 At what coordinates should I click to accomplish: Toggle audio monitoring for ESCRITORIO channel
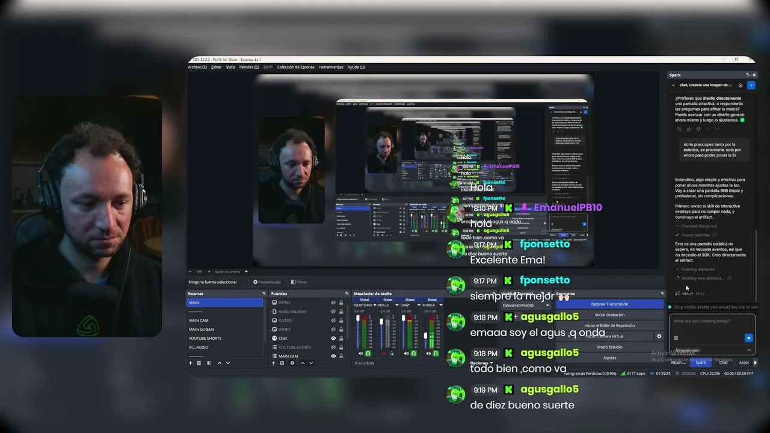pyautogui.click(x=368, y=354)
